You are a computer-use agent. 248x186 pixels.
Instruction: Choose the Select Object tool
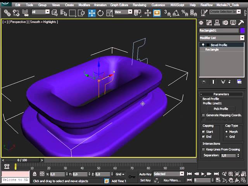pos(55,13)
